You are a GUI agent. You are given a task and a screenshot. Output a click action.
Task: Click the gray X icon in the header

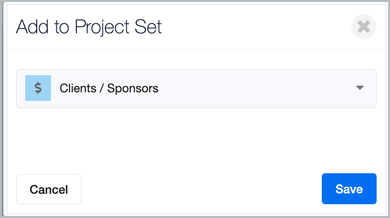[x=363, y=27]
